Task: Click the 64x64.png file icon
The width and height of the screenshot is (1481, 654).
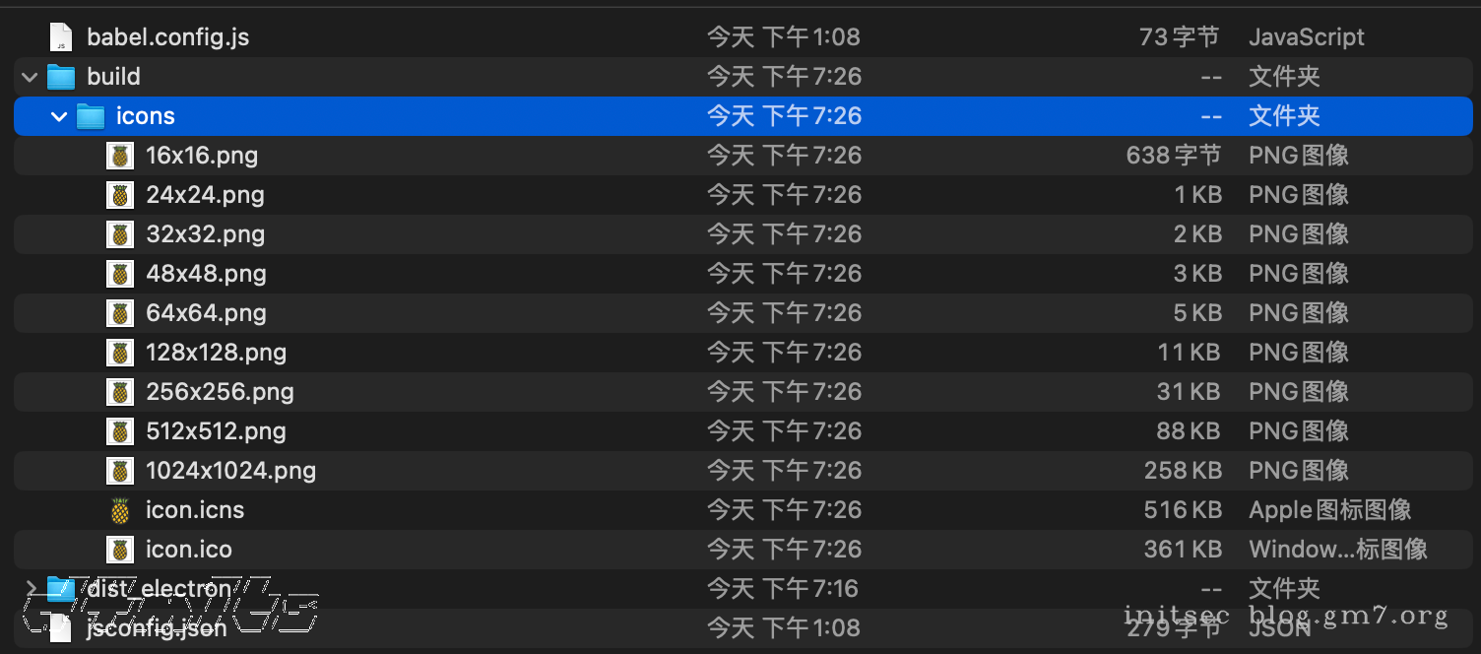Action: pyautogui.click(x=120, y=313)
